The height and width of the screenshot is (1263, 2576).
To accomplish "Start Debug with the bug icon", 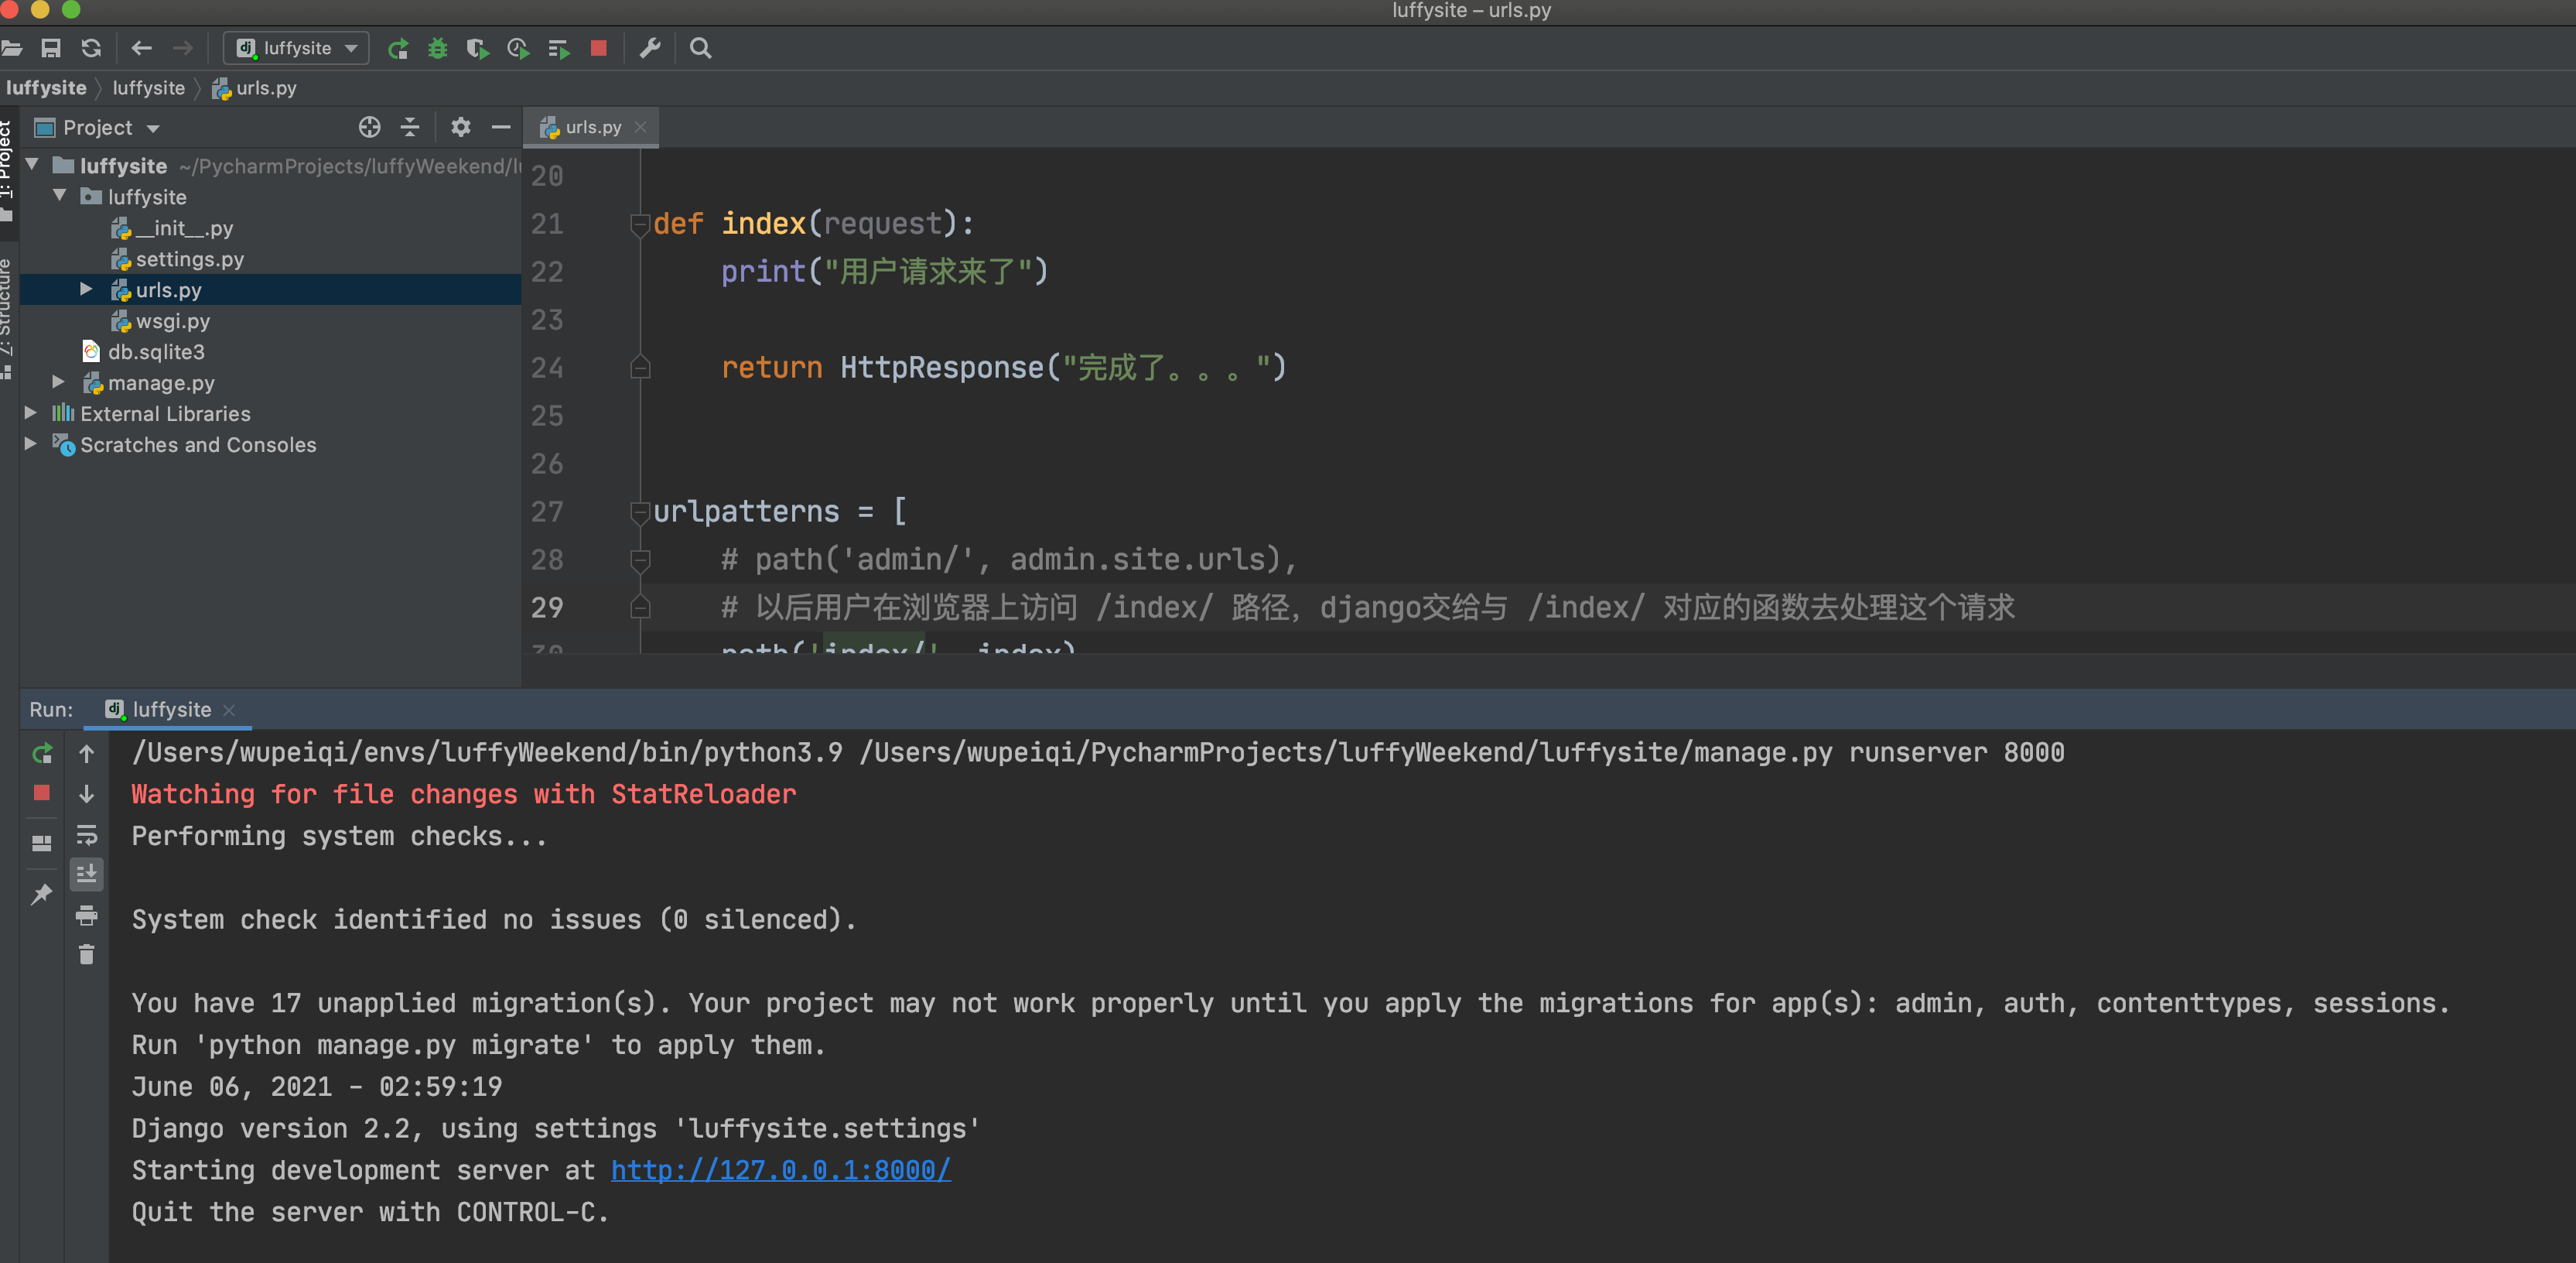I will (437, 48).
